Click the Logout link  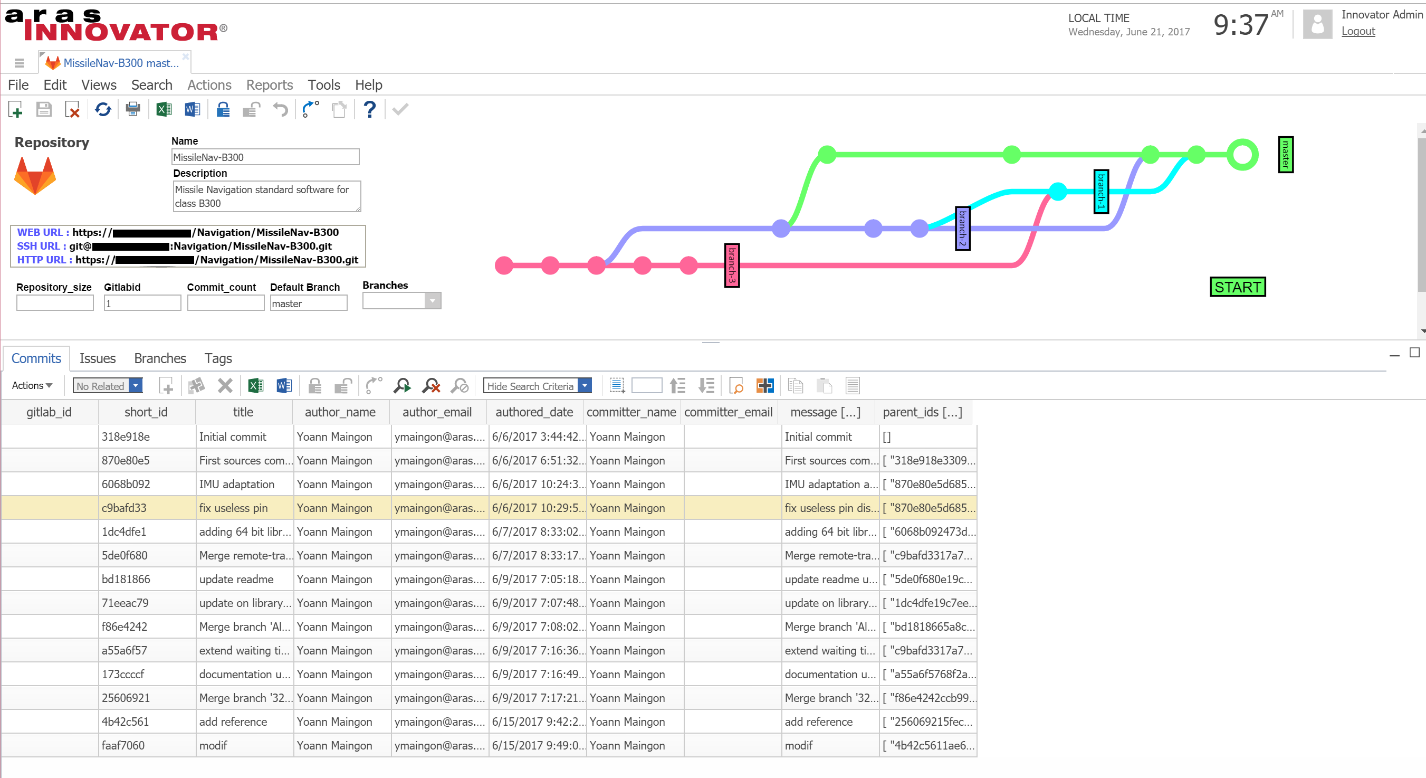tap(1358, 31)
